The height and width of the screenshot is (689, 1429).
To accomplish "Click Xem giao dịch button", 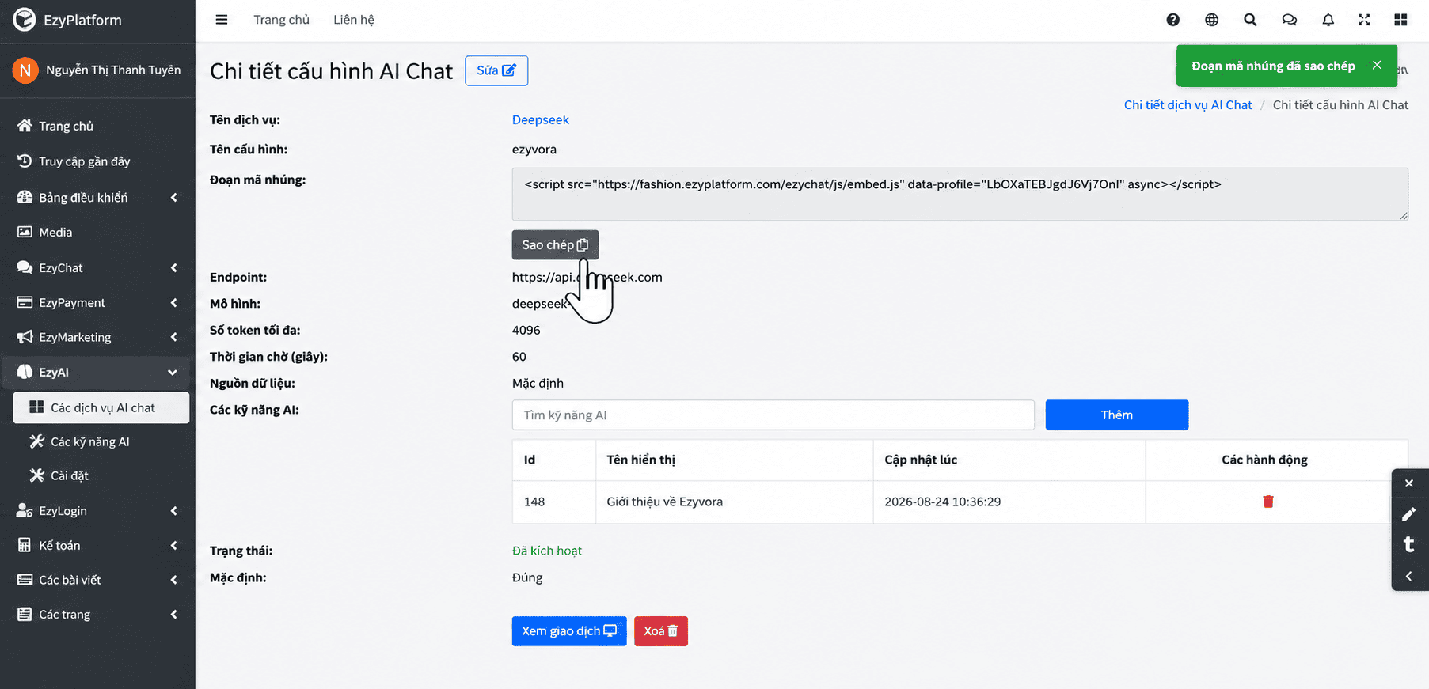I will (569, 631).
